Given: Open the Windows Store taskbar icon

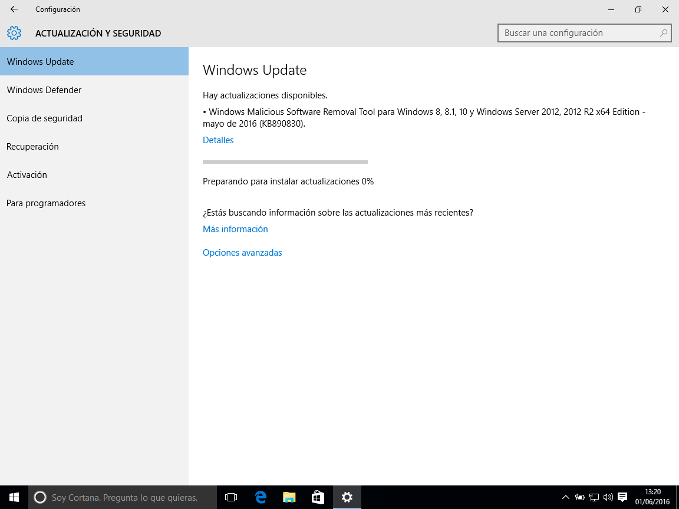Looking at the screenshot, I should 318,497.
